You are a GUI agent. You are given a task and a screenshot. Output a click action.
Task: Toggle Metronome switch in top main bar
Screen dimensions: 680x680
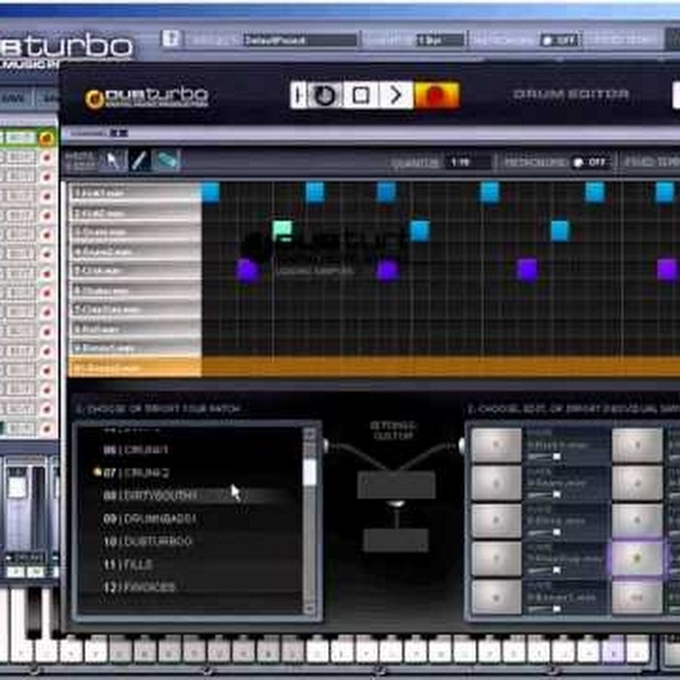(x=559, y=40)
